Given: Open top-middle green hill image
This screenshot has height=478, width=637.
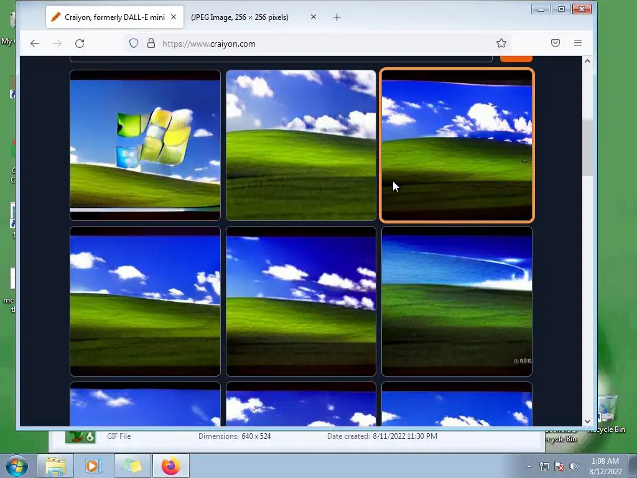Looking at the screenshot, I should click(301, 145).
